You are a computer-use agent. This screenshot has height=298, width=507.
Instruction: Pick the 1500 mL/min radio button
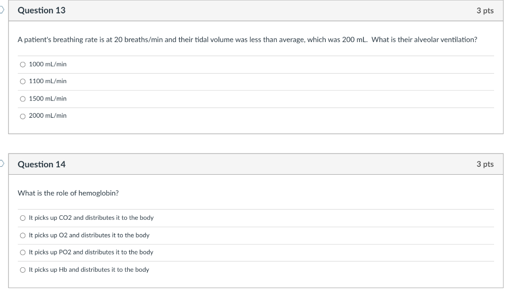click(x=23, y=99)
